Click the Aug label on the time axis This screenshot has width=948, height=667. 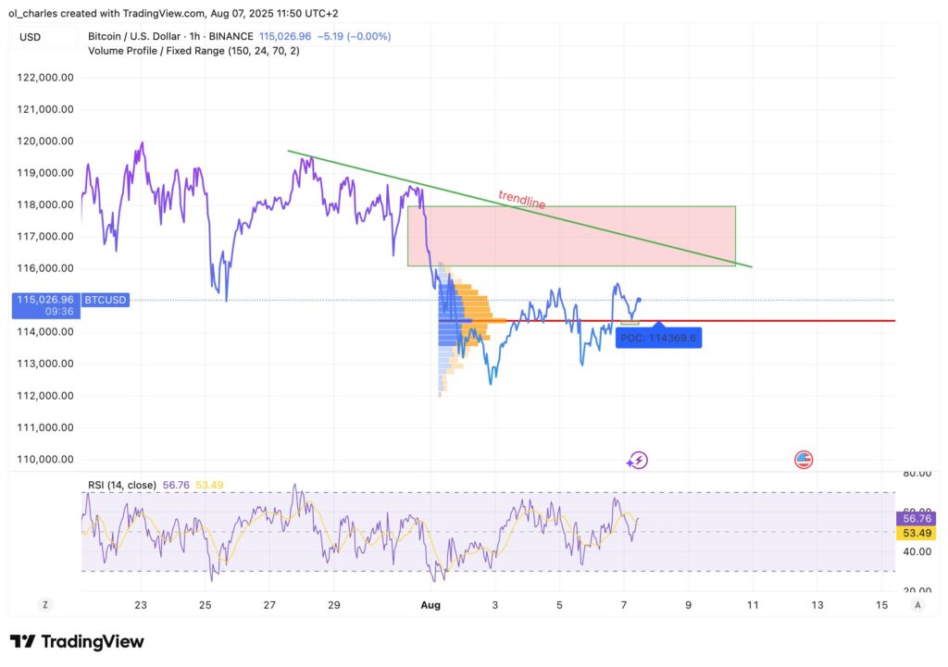[x=430, y=604]
